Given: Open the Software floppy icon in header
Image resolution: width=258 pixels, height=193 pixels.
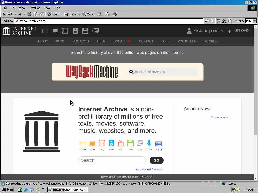Looking at the screenshot, I should pyautogui.click(x=85, y=31).
